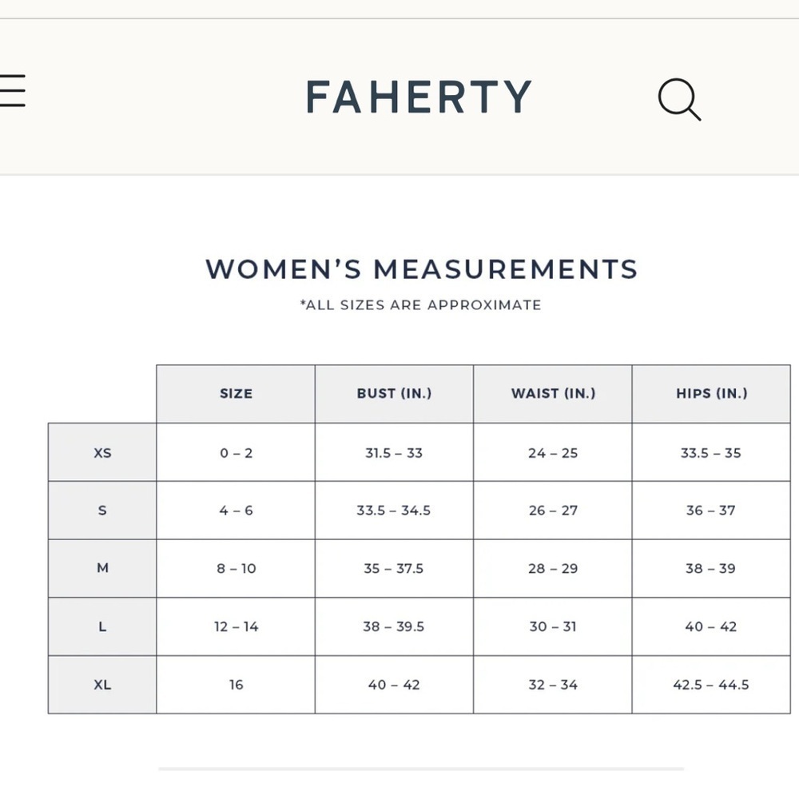Click the search magnifier icon
The height and width of the screenshot is (799, 799).
point(679,99)
